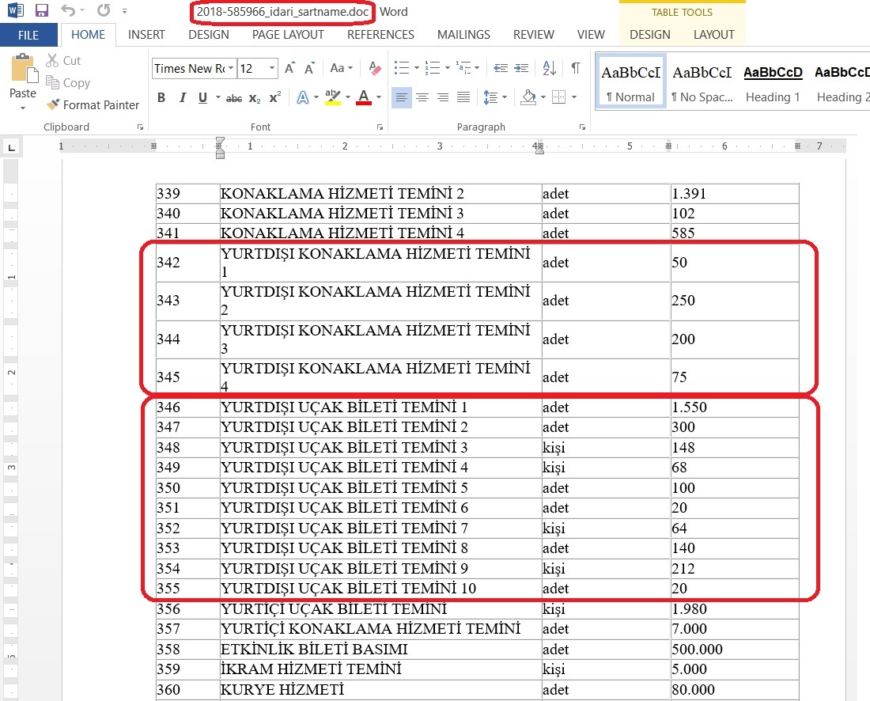Open the font size dropdown
The height and width of the screenshot is (701, 870).
pos(272,68)
